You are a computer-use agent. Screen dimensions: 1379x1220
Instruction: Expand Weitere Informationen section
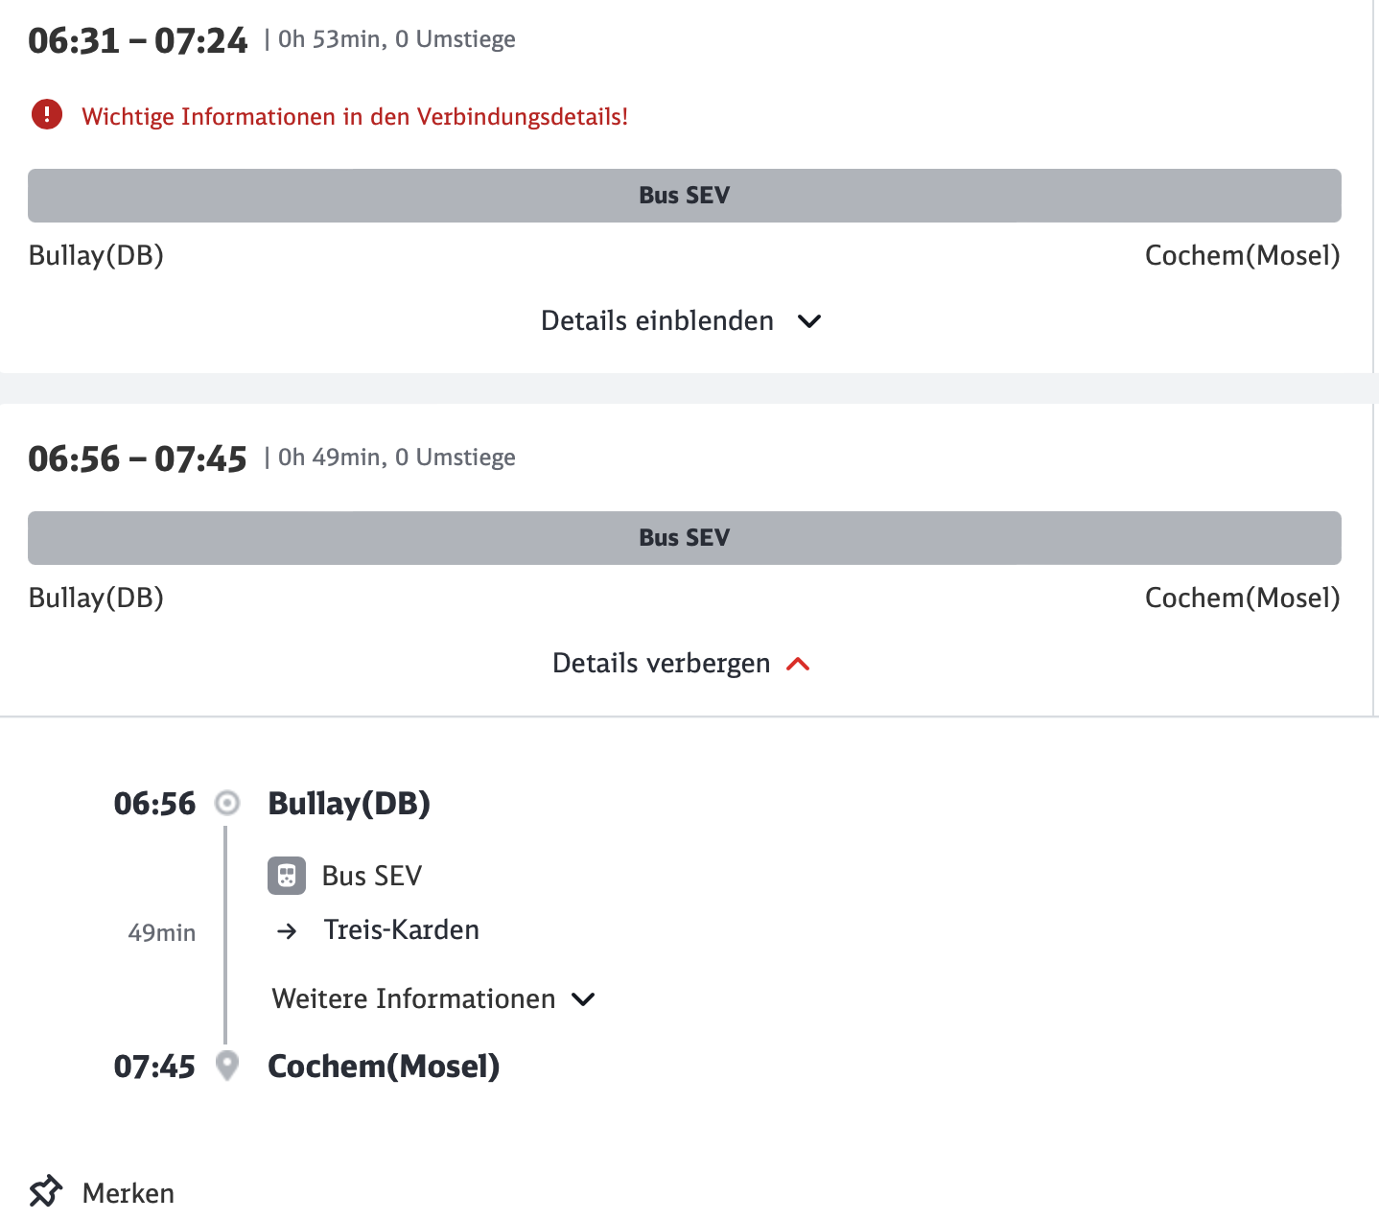click(433, 998)
